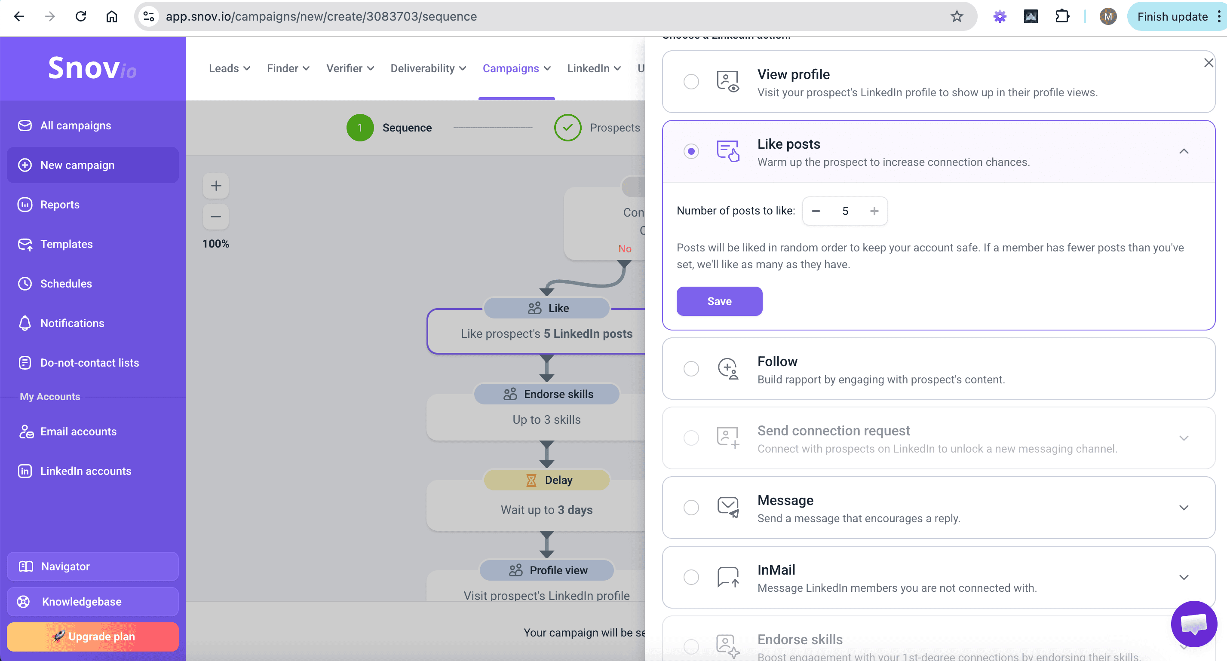The width and height of the screenshot is (1227, 661).
Task: Select the Endorse skills radio button
Action: (691, 646)
